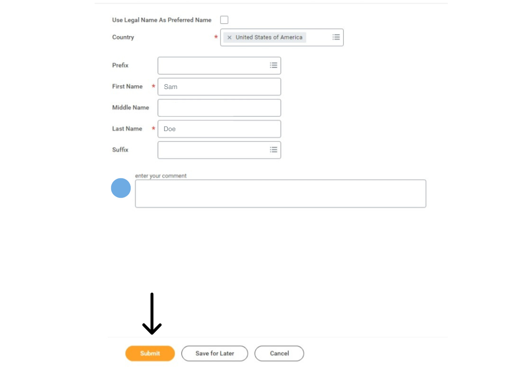Check Use Legal Name As Preferred Name

(x=224, y=20)
